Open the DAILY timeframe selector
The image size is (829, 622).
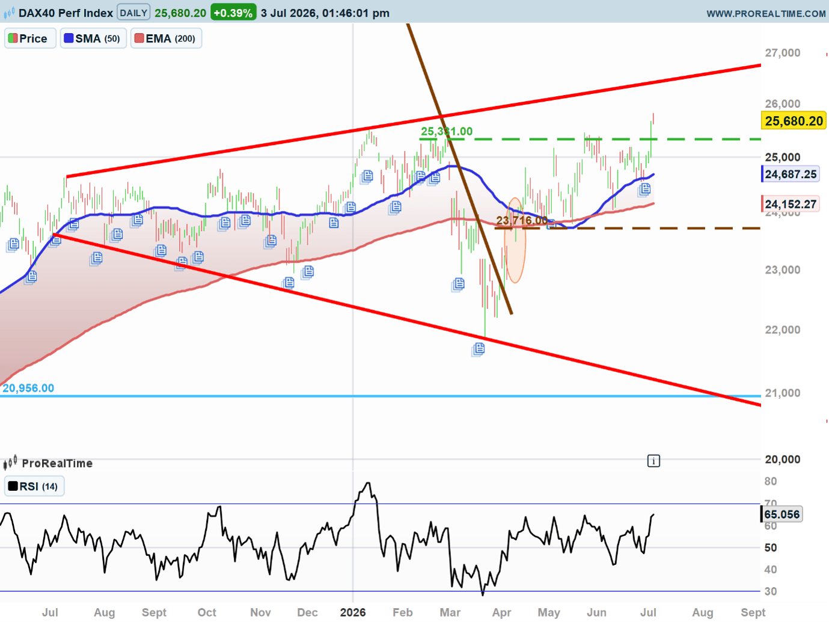pos(133,13)
